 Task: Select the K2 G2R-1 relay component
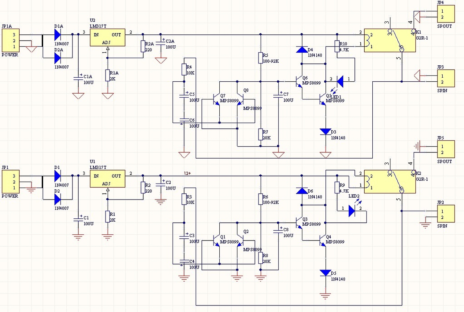(390, 181)
